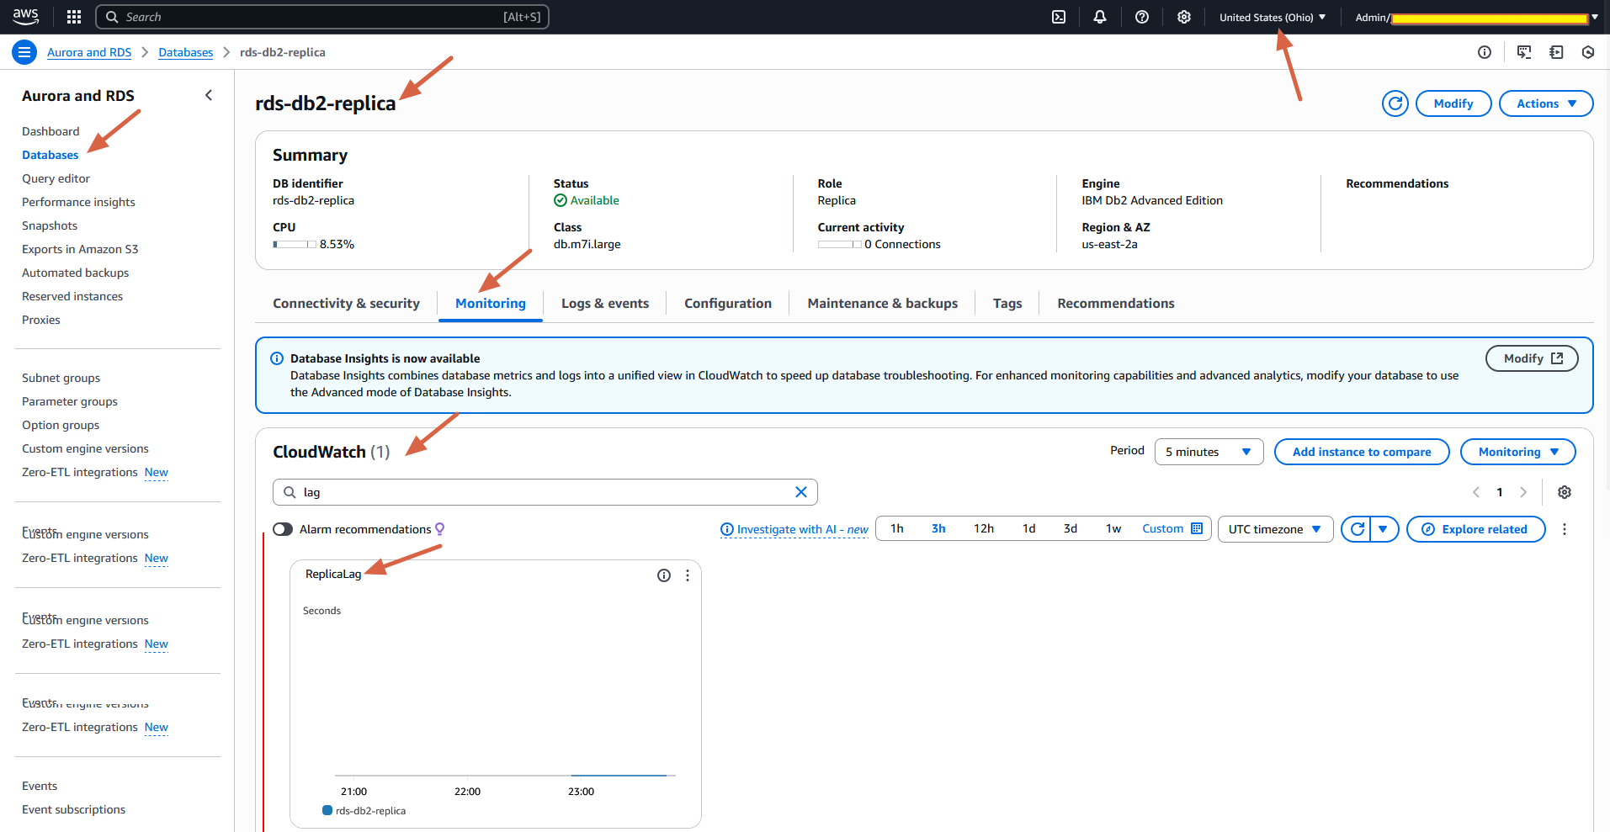1610x832 pixels.
Task: Open the help question-mark menu
Action: (1142, 17)
